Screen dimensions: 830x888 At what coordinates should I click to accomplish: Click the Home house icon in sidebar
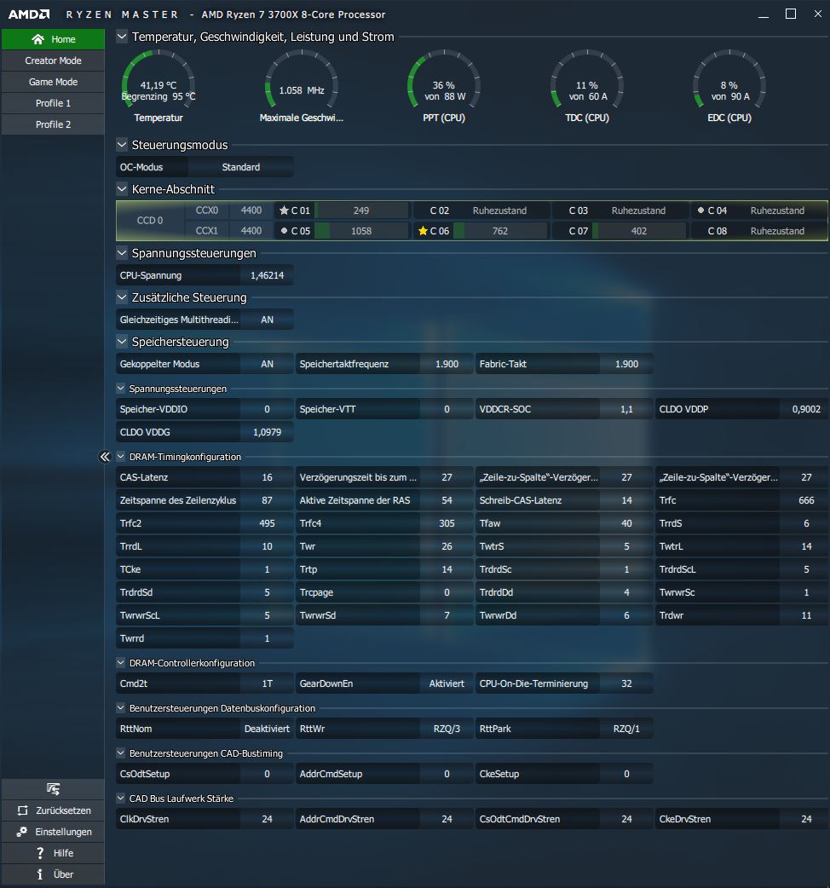38,39
